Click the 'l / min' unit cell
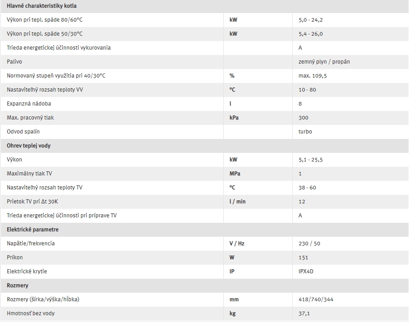Viewport: 409px width, 322px height. 237,202
